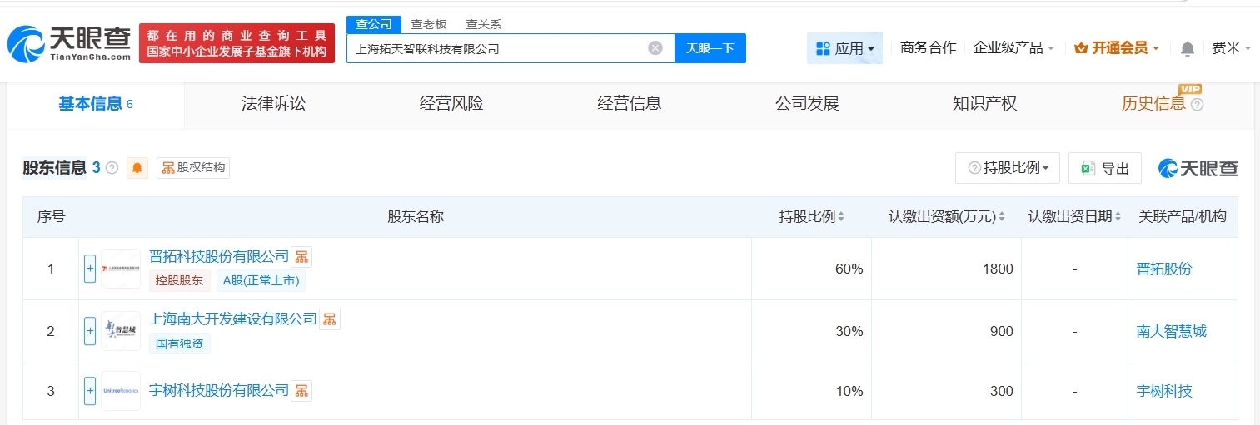Open the 商务合作 link
Viewport: 1260px width, 425px height.
(929, 48)
